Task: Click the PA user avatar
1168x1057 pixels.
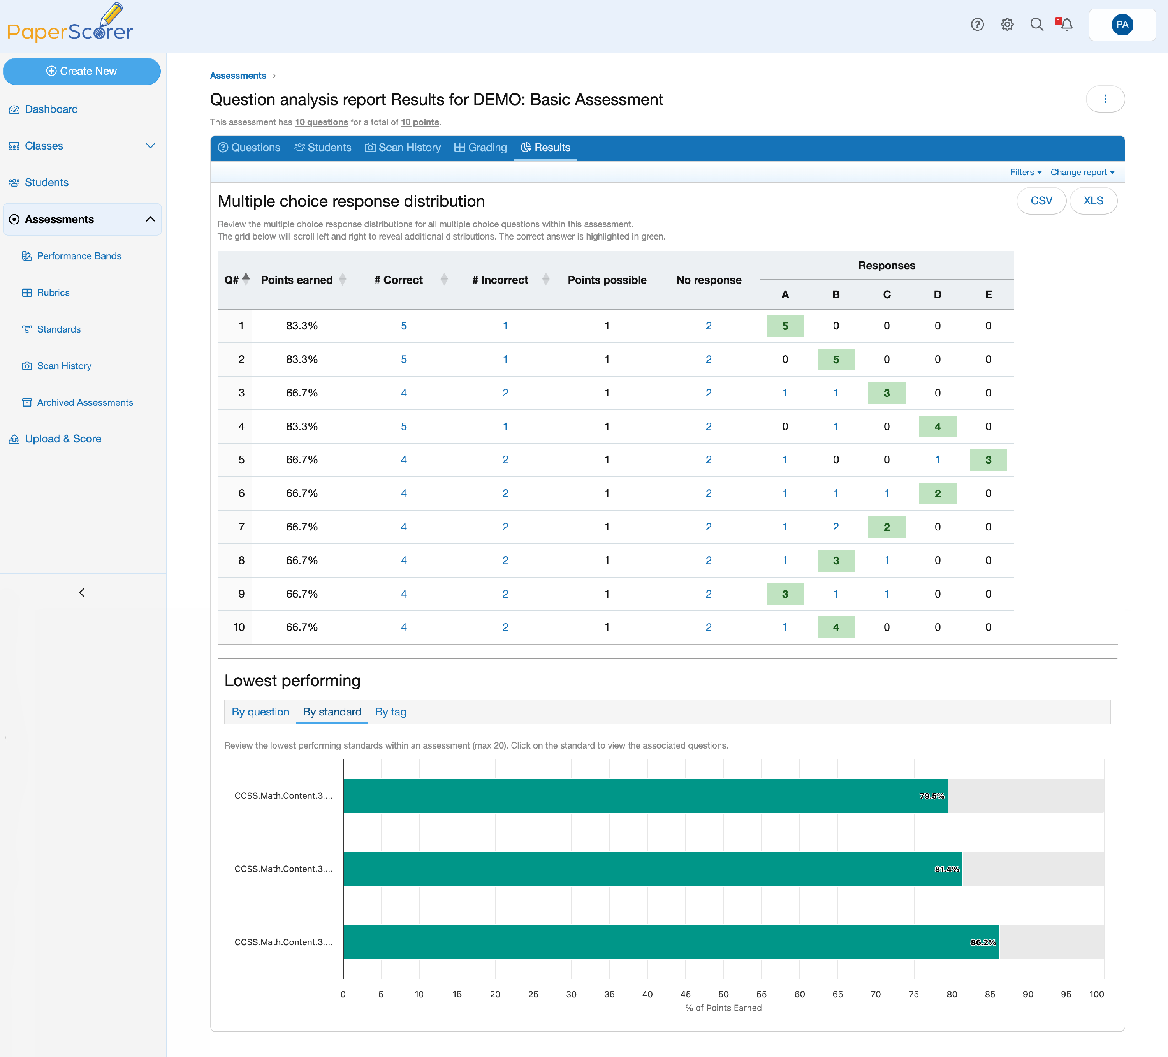Action: (1122, 24)
